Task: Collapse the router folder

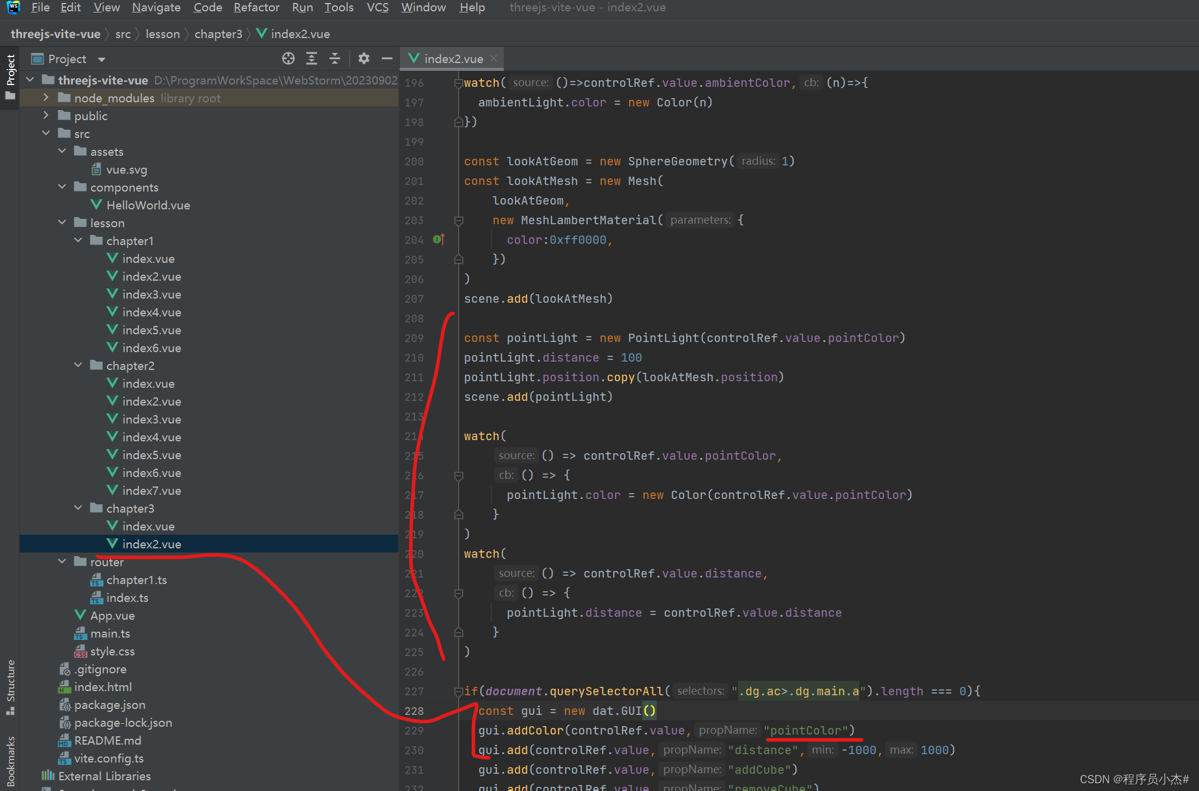Action: [x=62, y=561]
